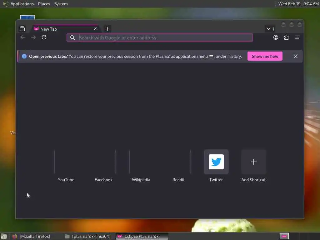Screen dimensions: 320x240
Task: Click the show desktop icon in bottom panel
Action: tap(4, 236)
